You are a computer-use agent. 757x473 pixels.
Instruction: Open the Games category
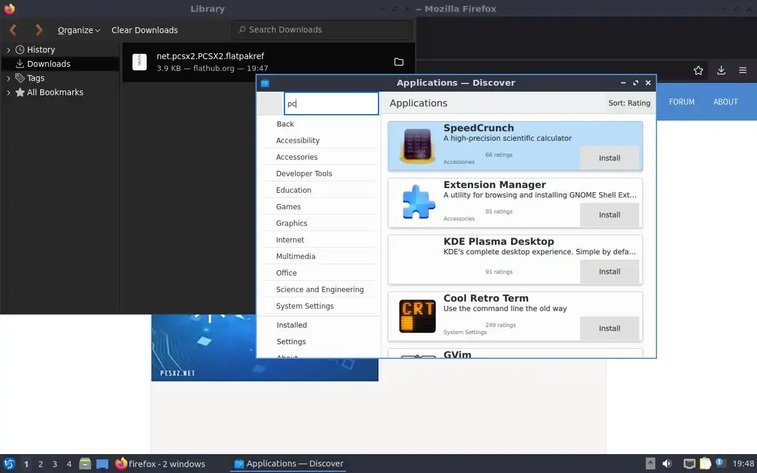[x=288, y=207]
